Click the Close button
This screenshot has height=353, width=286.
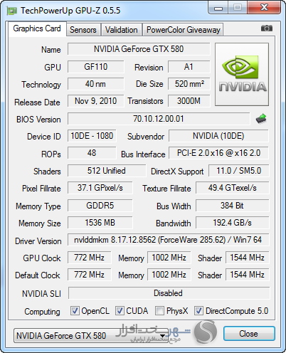coord(249,334)
